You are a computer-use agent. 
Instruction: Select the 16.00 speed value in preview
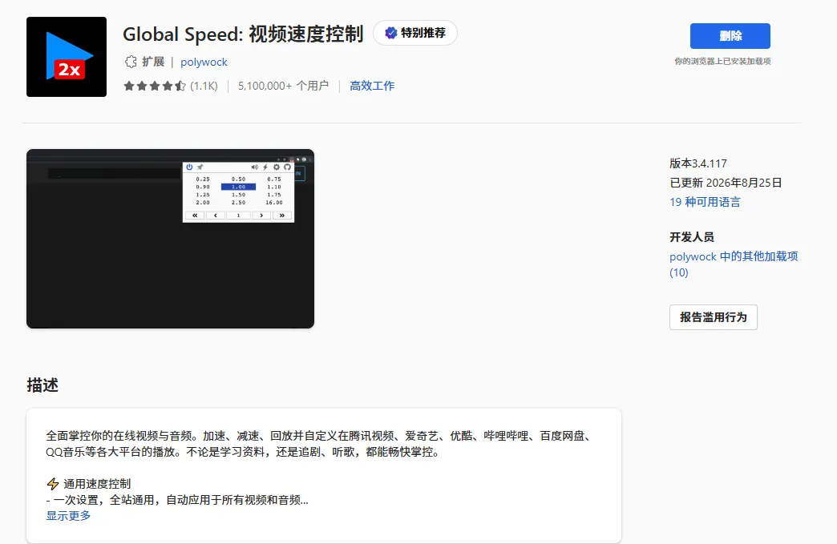click(274, 203)
